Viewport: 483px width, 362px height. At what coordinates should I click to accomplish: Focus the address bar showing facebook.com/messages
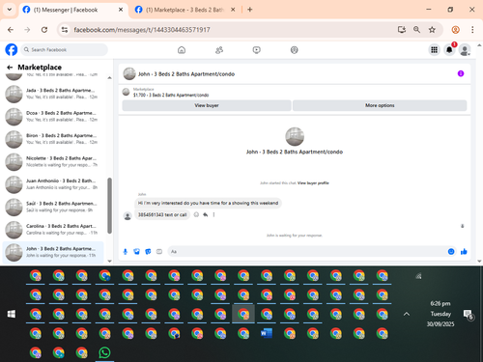click(x=225, y=30)
